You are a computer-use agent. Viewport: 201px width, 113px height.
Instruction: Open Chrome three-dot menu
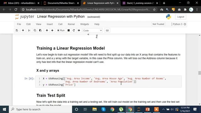point(197,9)
